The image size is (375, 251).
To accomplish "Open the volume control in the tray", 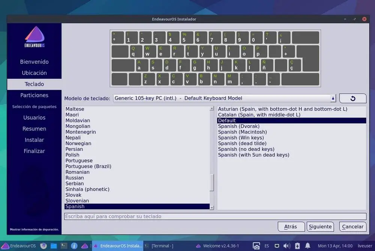I will (287, 246).
